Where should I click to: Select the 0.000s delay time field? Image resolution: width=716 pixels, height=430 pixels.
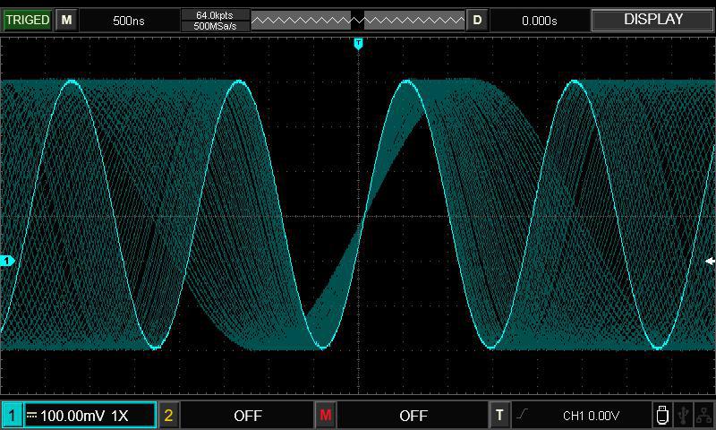tap(539, 20)
